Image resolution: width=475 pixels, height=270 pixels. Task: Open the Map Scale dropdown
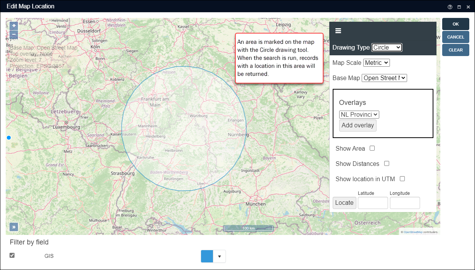pyautogui.click(x=376, y=63)
